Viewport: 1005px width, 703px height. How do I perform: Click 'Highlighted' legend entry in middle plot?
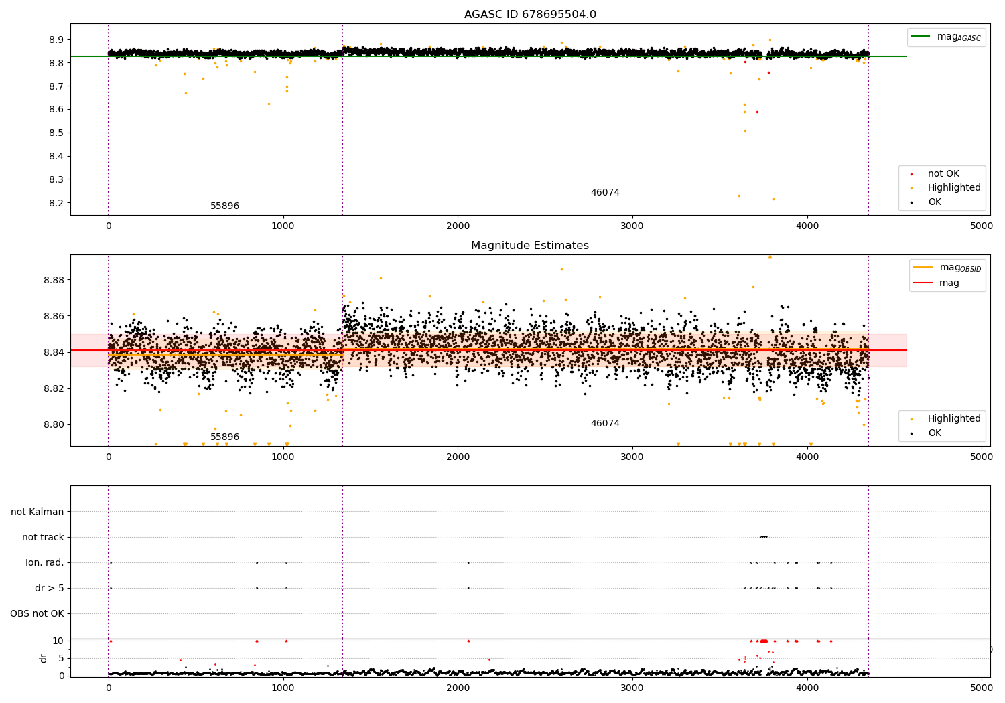coord(943,419)
